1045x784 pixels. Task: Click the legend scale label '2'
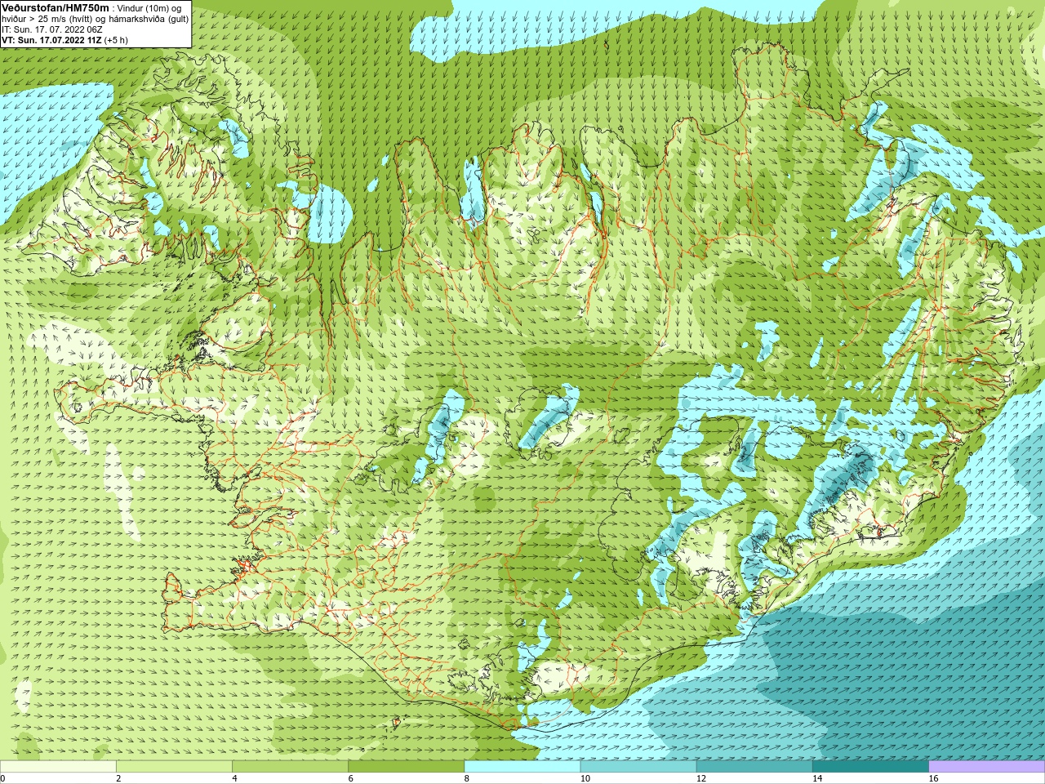click(118, 778)
